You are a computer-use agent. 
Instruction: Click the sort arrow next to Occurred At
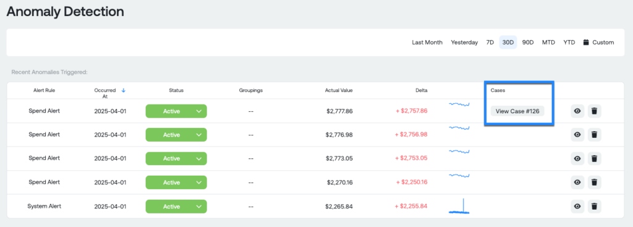[x=124, y=90]
